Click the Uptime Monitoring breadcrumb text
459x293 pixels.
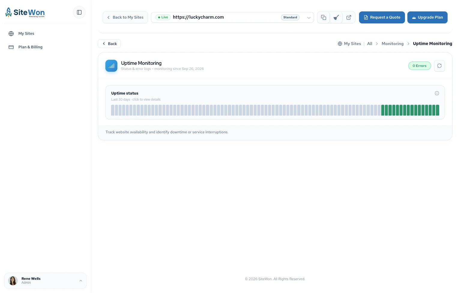(x=432, y=44)
